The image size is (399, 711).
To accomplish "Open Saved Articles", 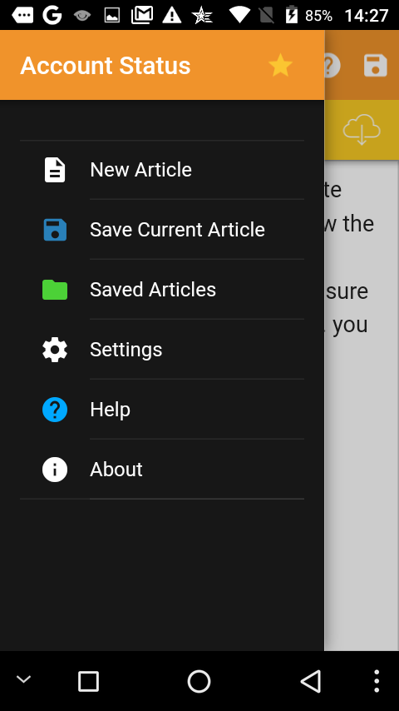I will (162, 290).
